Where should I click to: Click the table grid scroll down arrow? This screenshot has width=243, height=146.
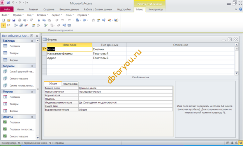236,73
